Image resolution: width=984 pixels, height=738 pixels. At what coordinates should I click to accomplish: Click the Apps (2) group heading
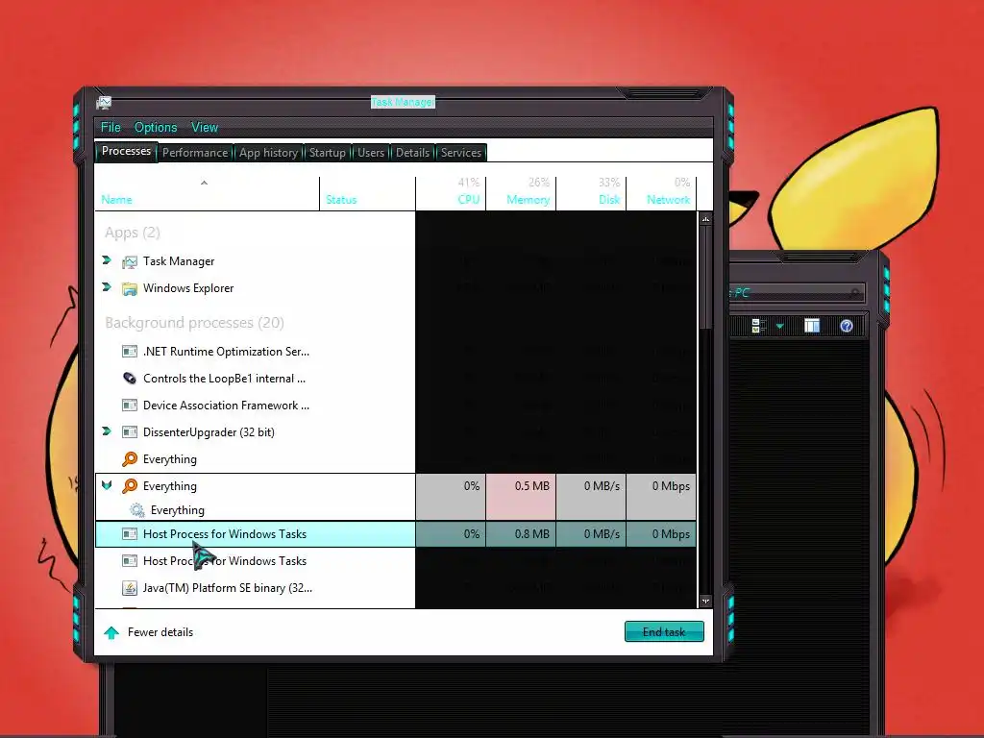coord(133,233)
